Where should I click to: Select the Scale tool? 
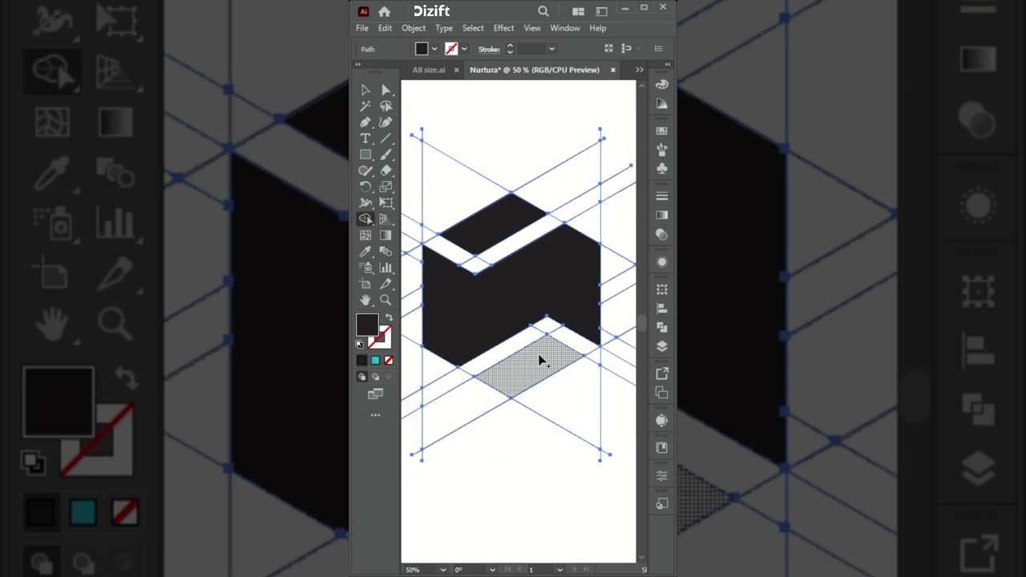(386, 187)
